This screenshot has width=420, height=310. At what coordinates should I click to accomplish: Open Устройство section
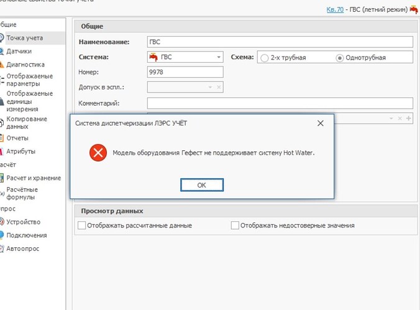(x=24, y=222)
